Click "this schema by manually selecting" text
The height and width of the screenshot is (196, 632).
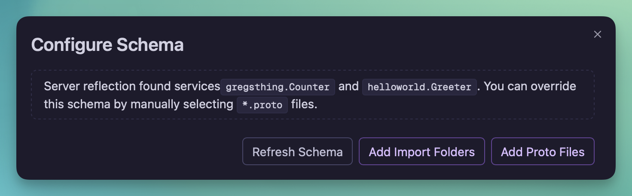(138, 104)
